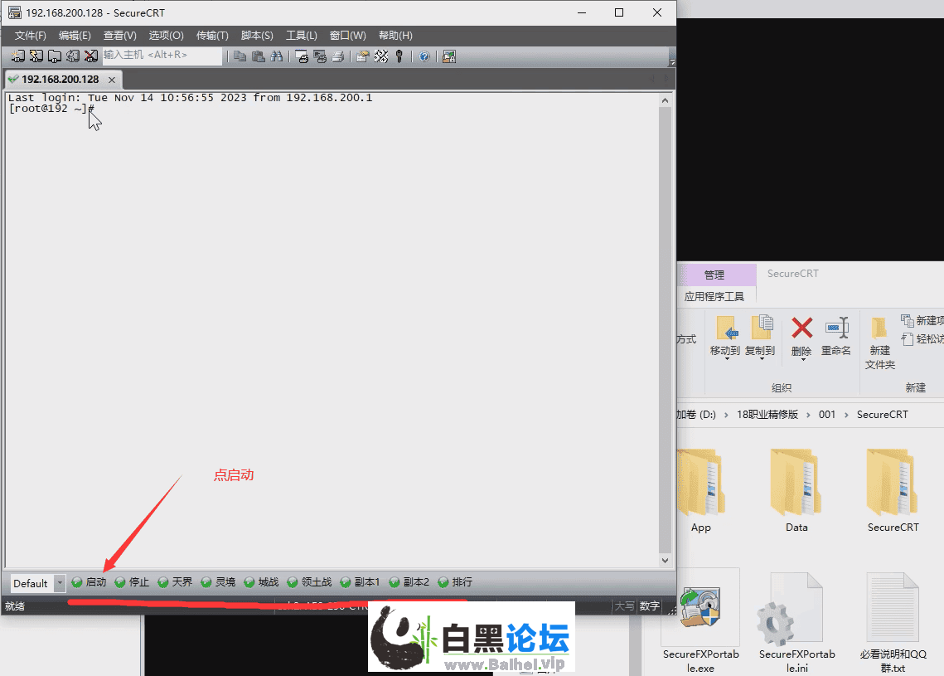Click the 灵境 button in button bar
Viewport: 944px width, 676px height.
point(219,582)
